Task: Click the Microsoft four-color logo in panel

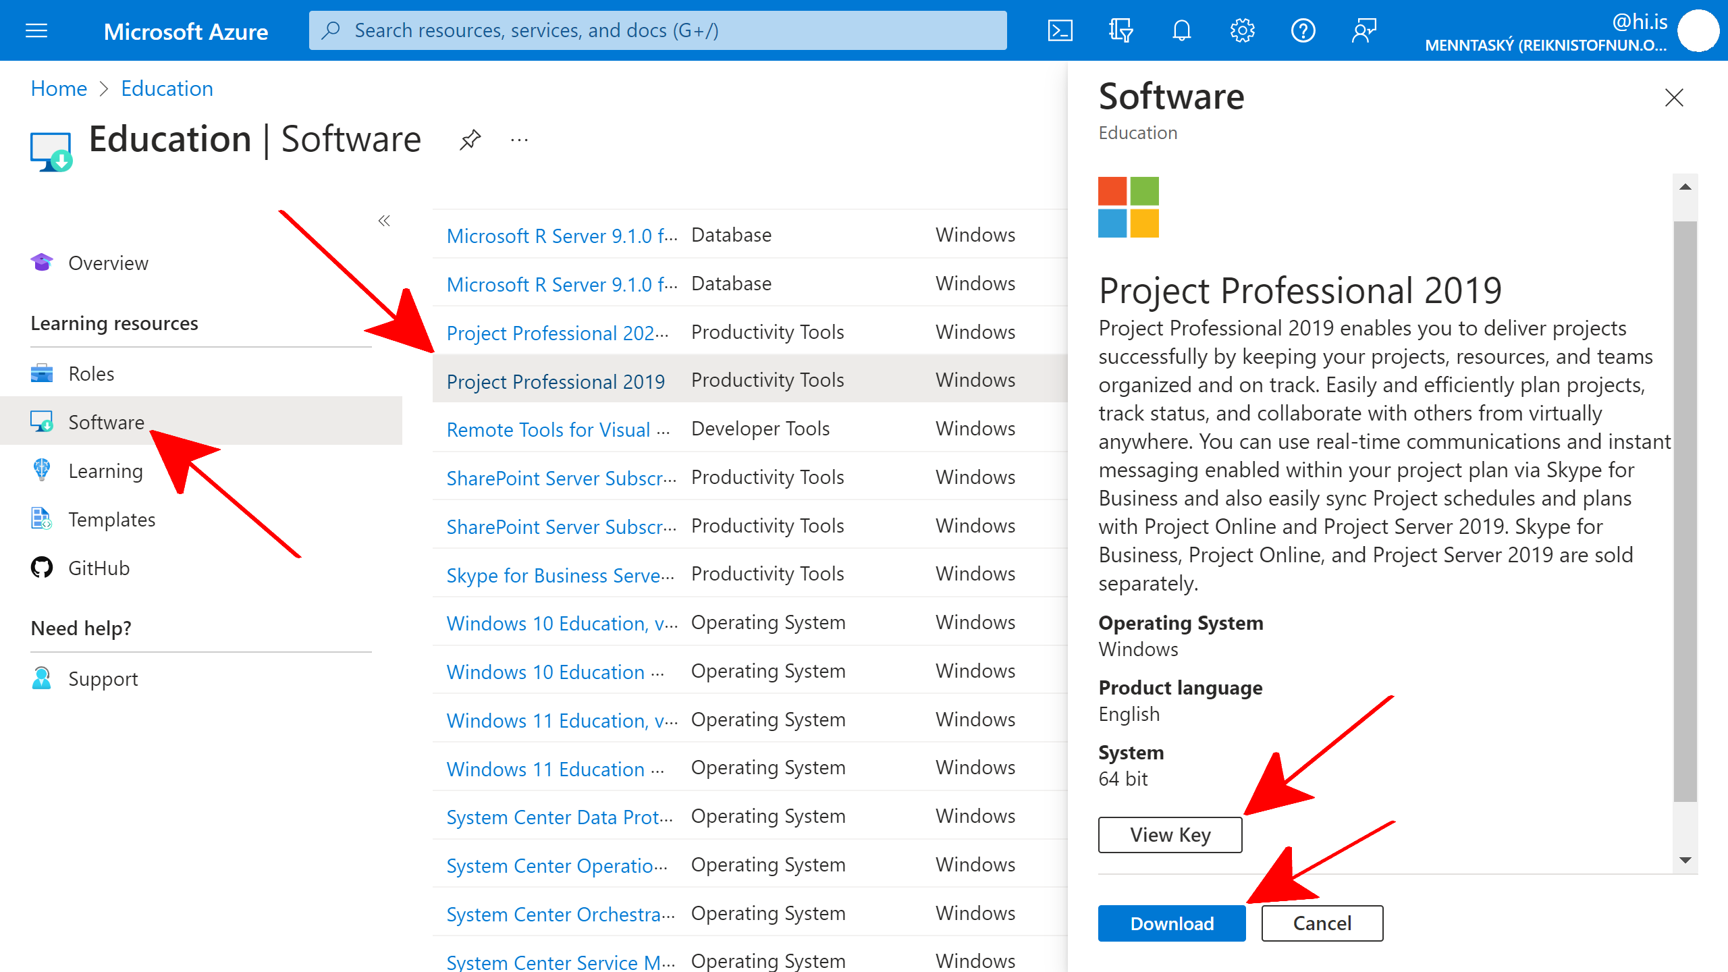Action: point(1129,207)
